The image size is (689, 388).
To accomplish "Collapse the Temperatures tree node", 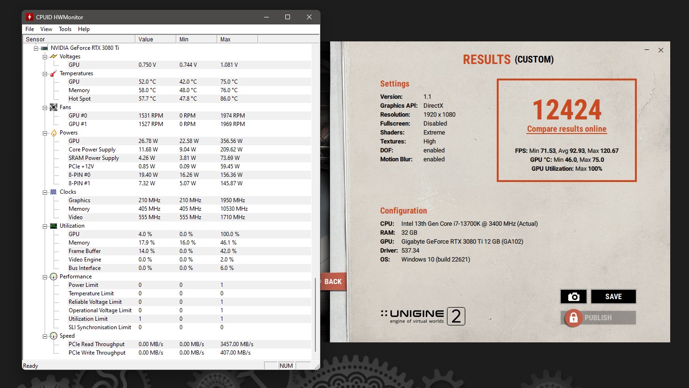I will tap(45, 73).
